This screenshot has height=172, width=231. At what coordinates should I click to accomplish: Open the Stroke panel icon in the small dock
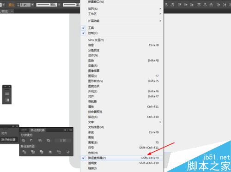pyautogui.click(x=7, y=94)
